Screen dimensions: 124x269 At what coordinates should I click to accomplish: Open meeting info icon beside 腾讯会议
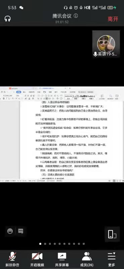pos(76,16)
